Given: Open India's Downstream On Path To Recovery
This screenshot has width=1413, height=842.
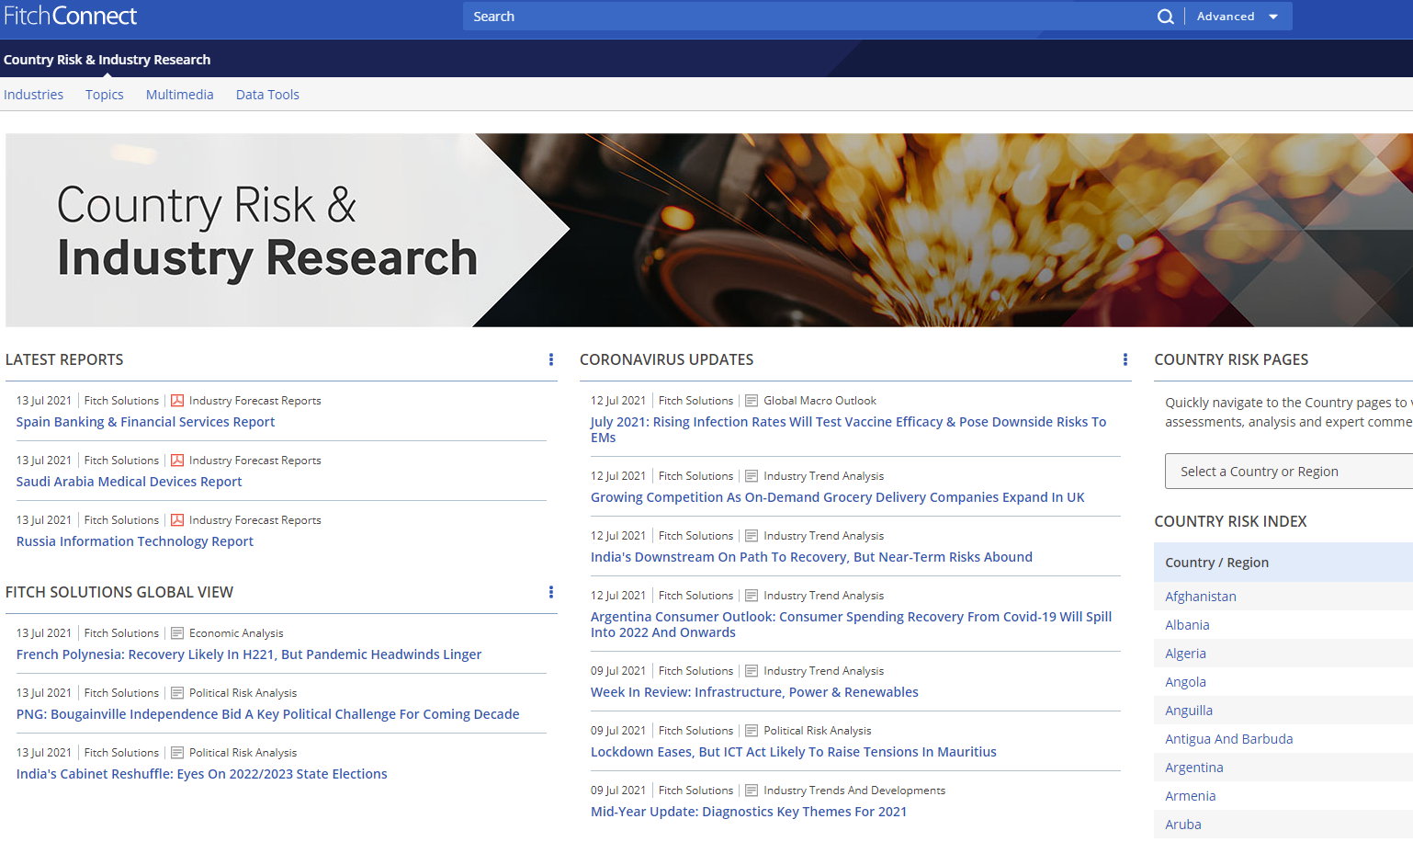Looking at the screenshot, I should (x=811, y=557).
